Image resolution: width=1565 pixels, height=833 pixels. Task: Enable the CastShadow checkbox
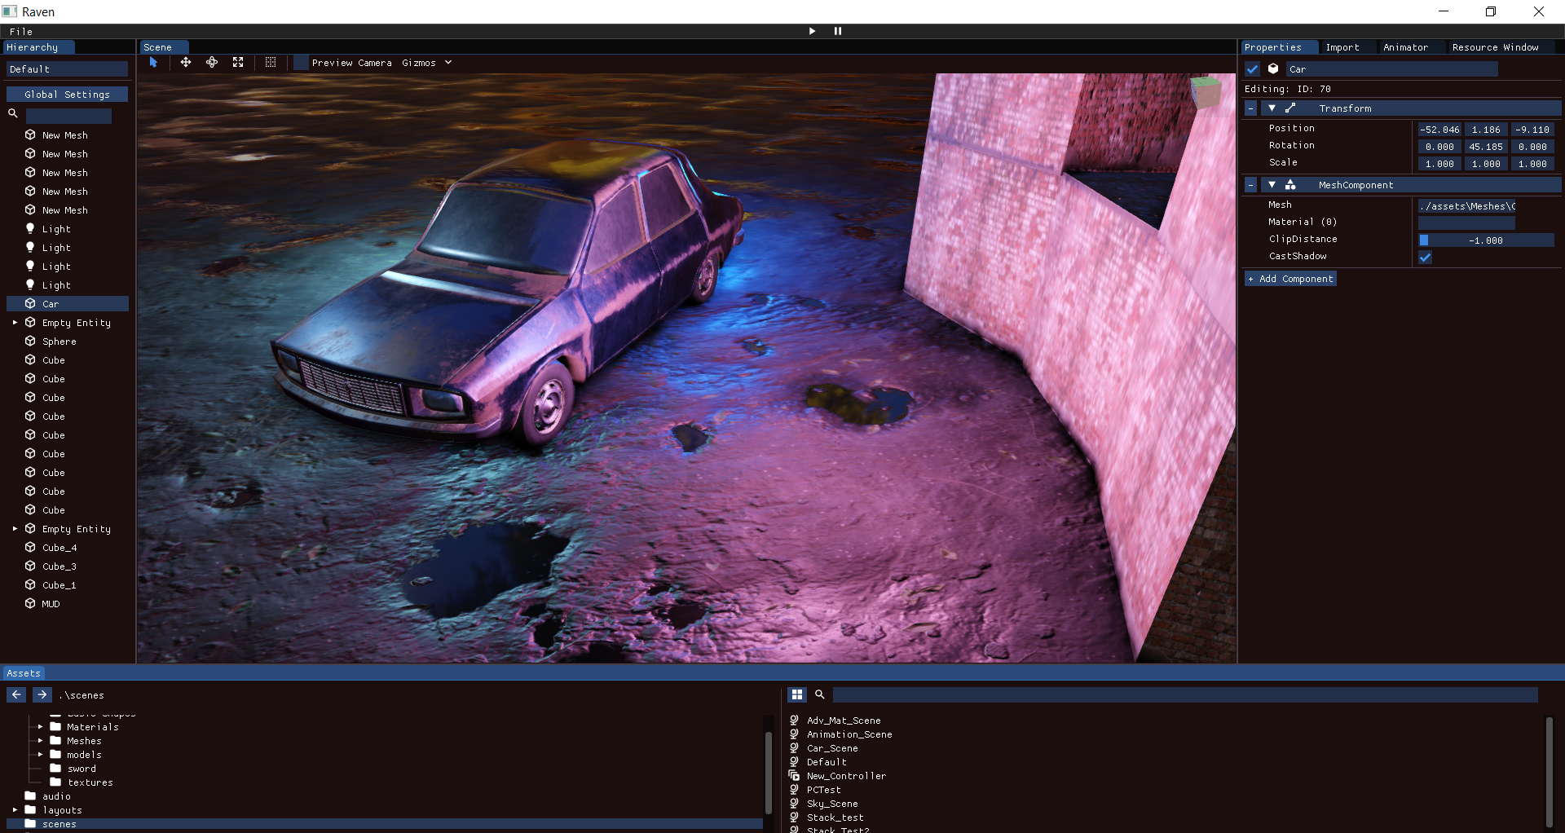(x=1426, y=258)
